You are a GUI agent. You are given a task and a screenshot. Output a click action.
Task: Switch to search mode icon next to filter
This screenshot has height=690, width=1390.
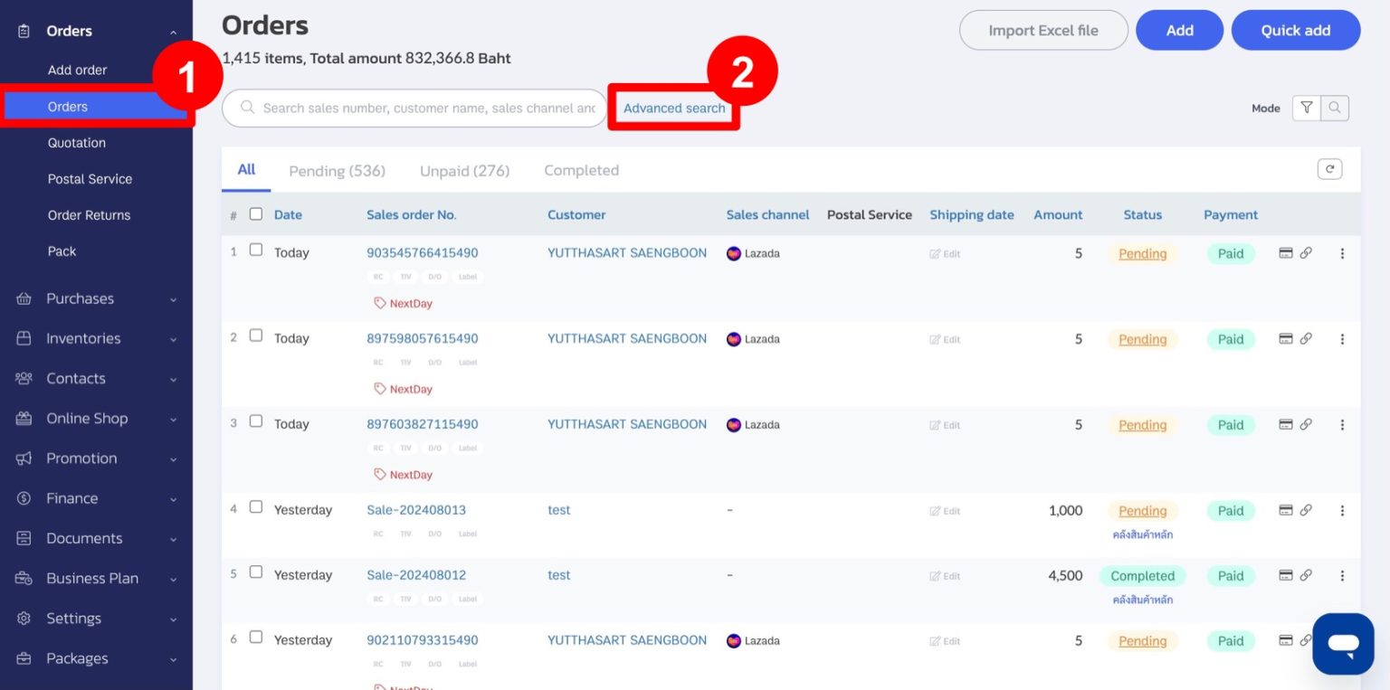click(x=1335, y=108)
